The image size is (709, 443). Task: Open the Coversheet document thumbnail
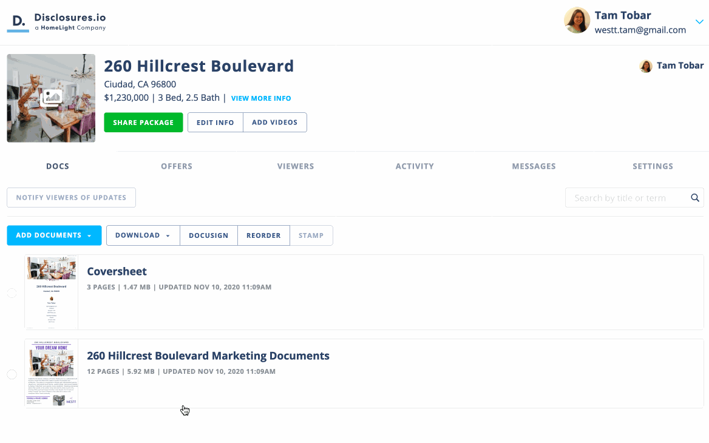tap(51, 292)
